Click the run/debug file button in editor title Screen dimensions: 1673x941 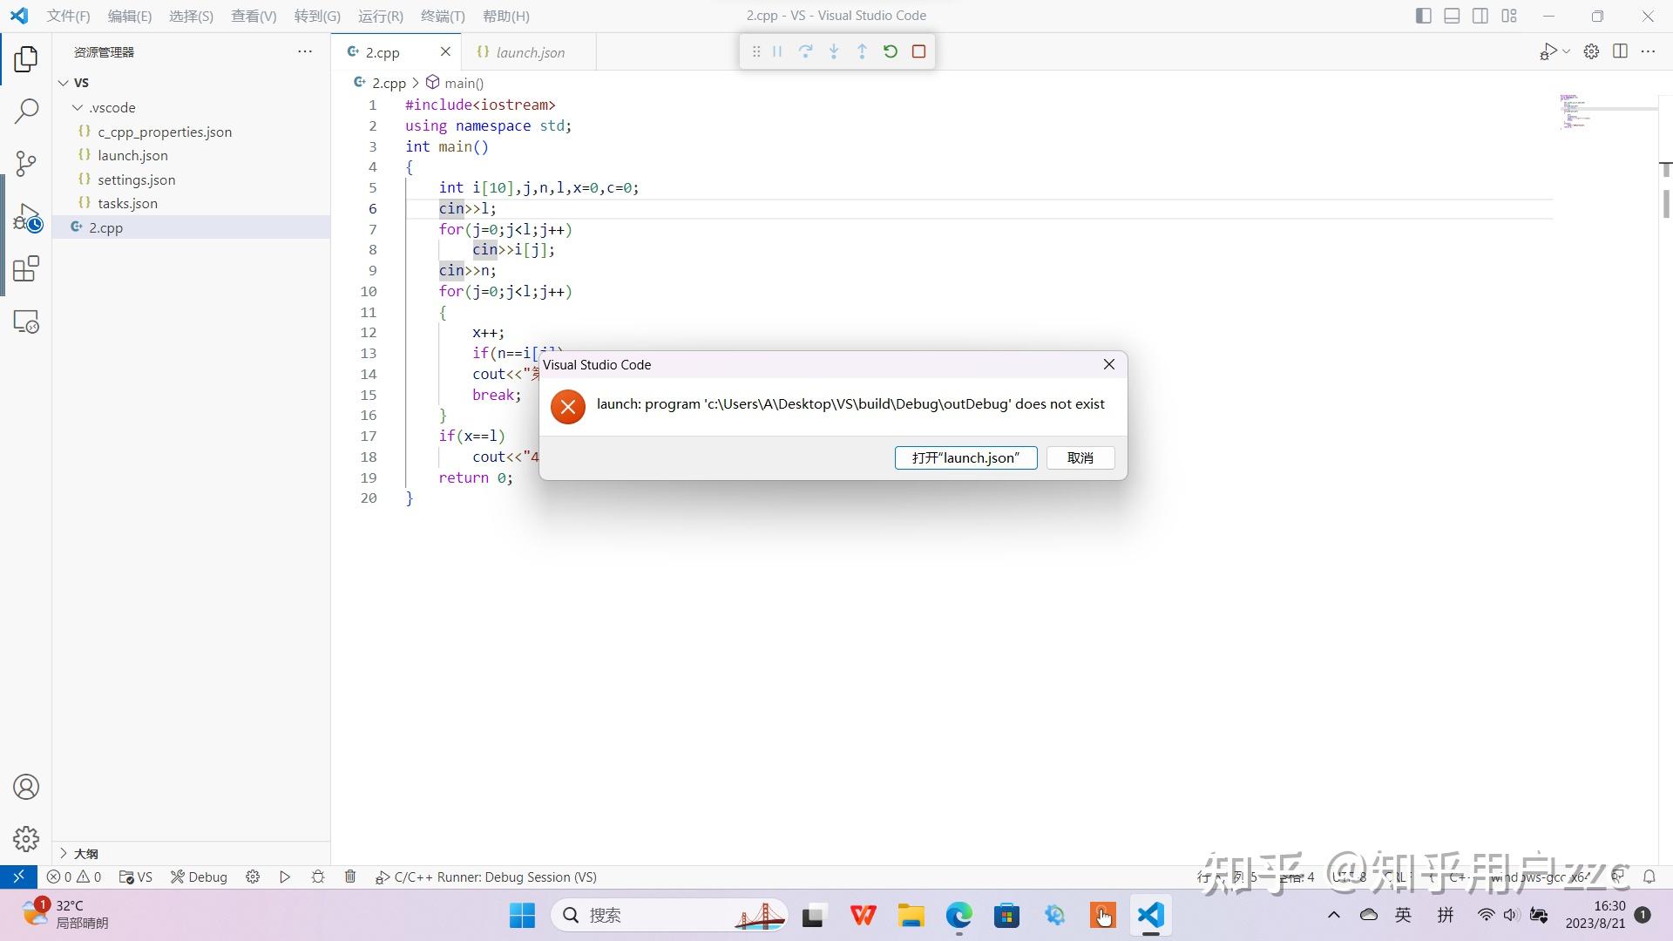[1548, 51]
